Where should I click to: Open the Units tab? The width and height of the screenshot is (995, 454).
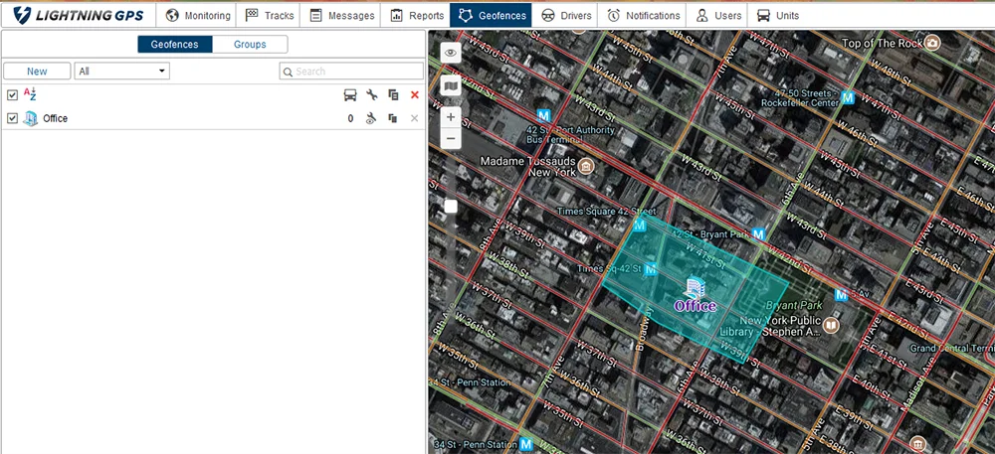pyautogui.click(x=778, y=15)
